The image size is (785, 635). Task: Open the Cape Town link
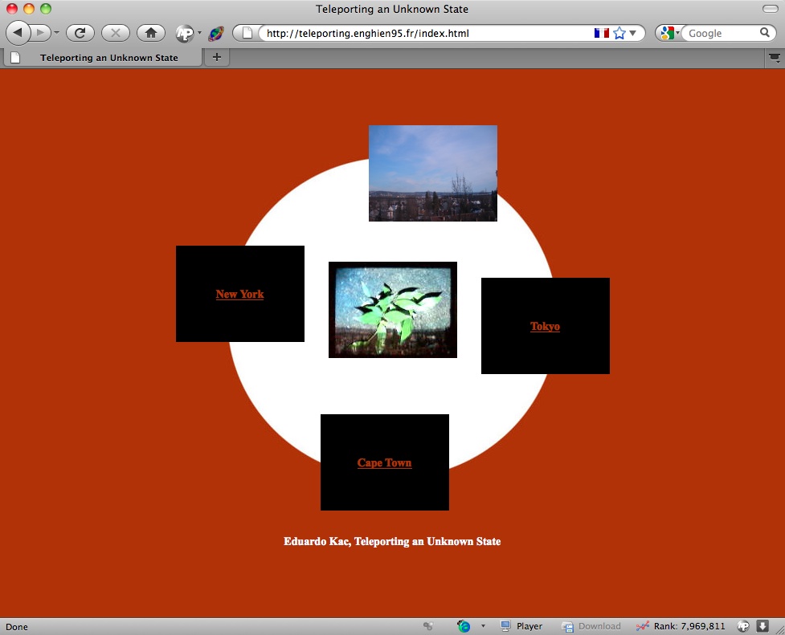[x=385, y=463]
